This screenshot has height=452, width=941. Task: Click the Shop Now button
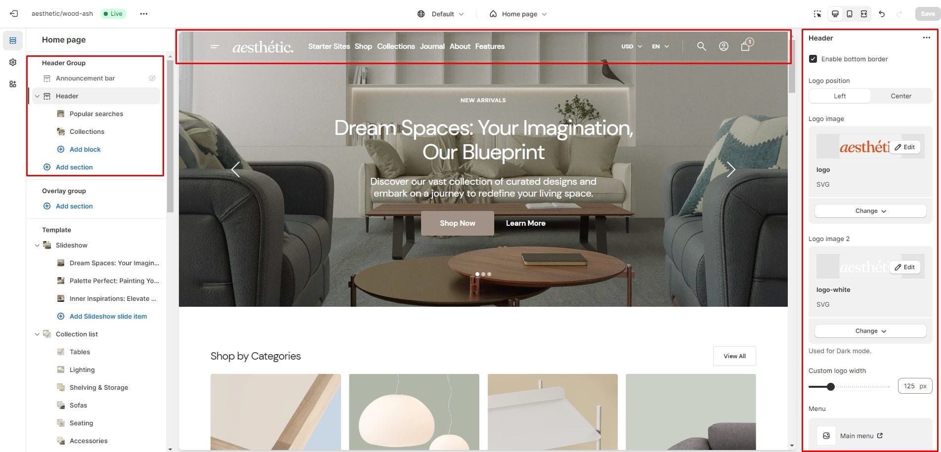458,223
